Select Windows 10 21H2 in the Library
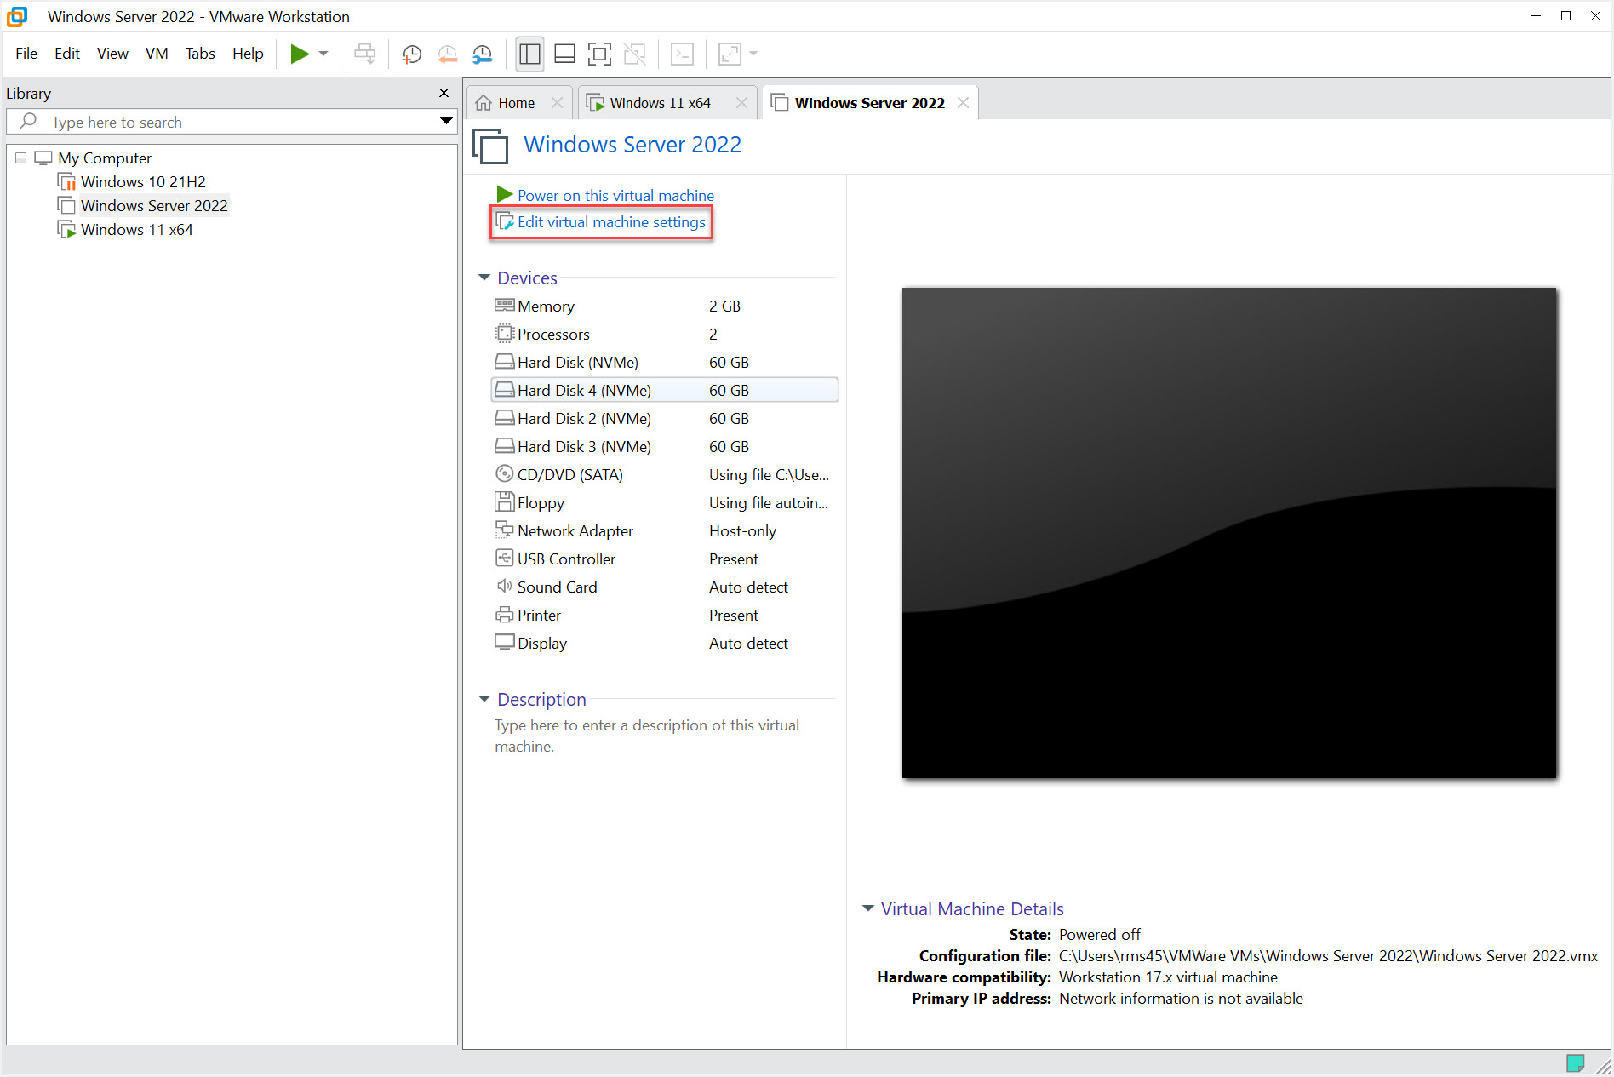 (143, 181)
